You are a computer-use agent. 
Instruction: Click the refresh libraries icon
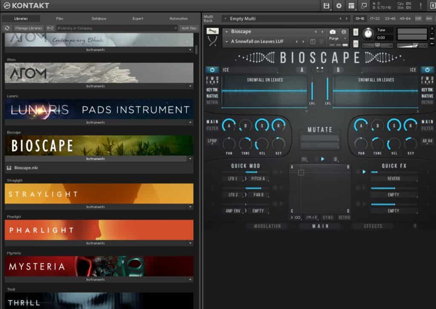tap(7, 28)
